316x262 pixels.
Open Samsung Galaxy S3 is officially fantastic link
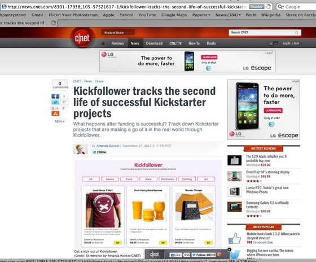coord(267,205)
